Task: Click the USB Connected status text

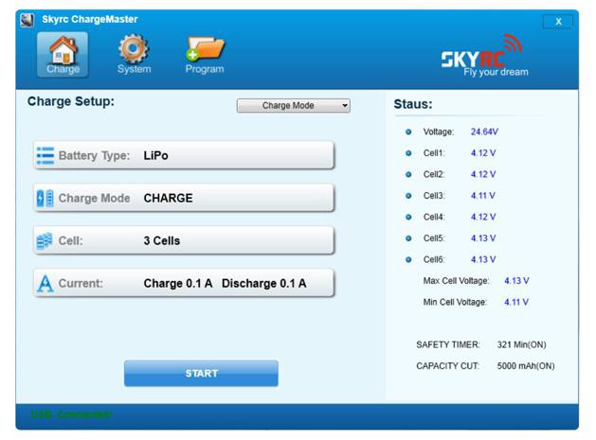Action: click(71, 414)
